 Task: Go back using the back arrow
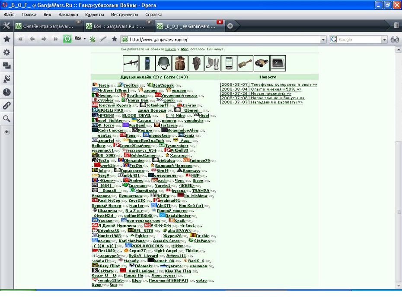(32, 39)
